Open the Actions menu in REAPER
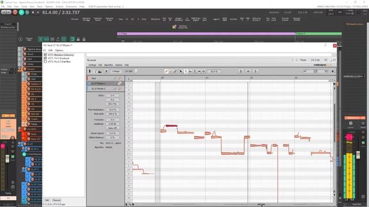This screenshot has width=369, height=207. tap(59, 6)
